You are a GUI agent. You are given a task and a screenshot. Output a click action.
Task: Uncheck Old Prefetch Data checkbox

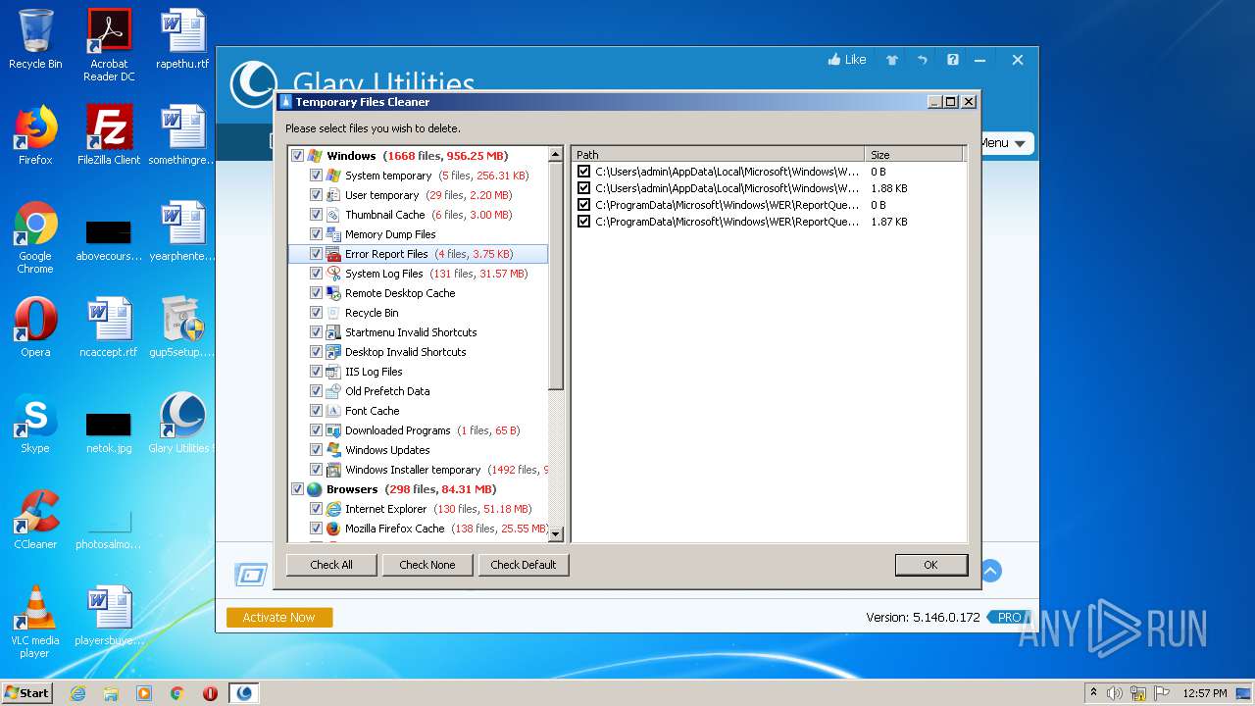pyautogui.click(x=316, y=391)
